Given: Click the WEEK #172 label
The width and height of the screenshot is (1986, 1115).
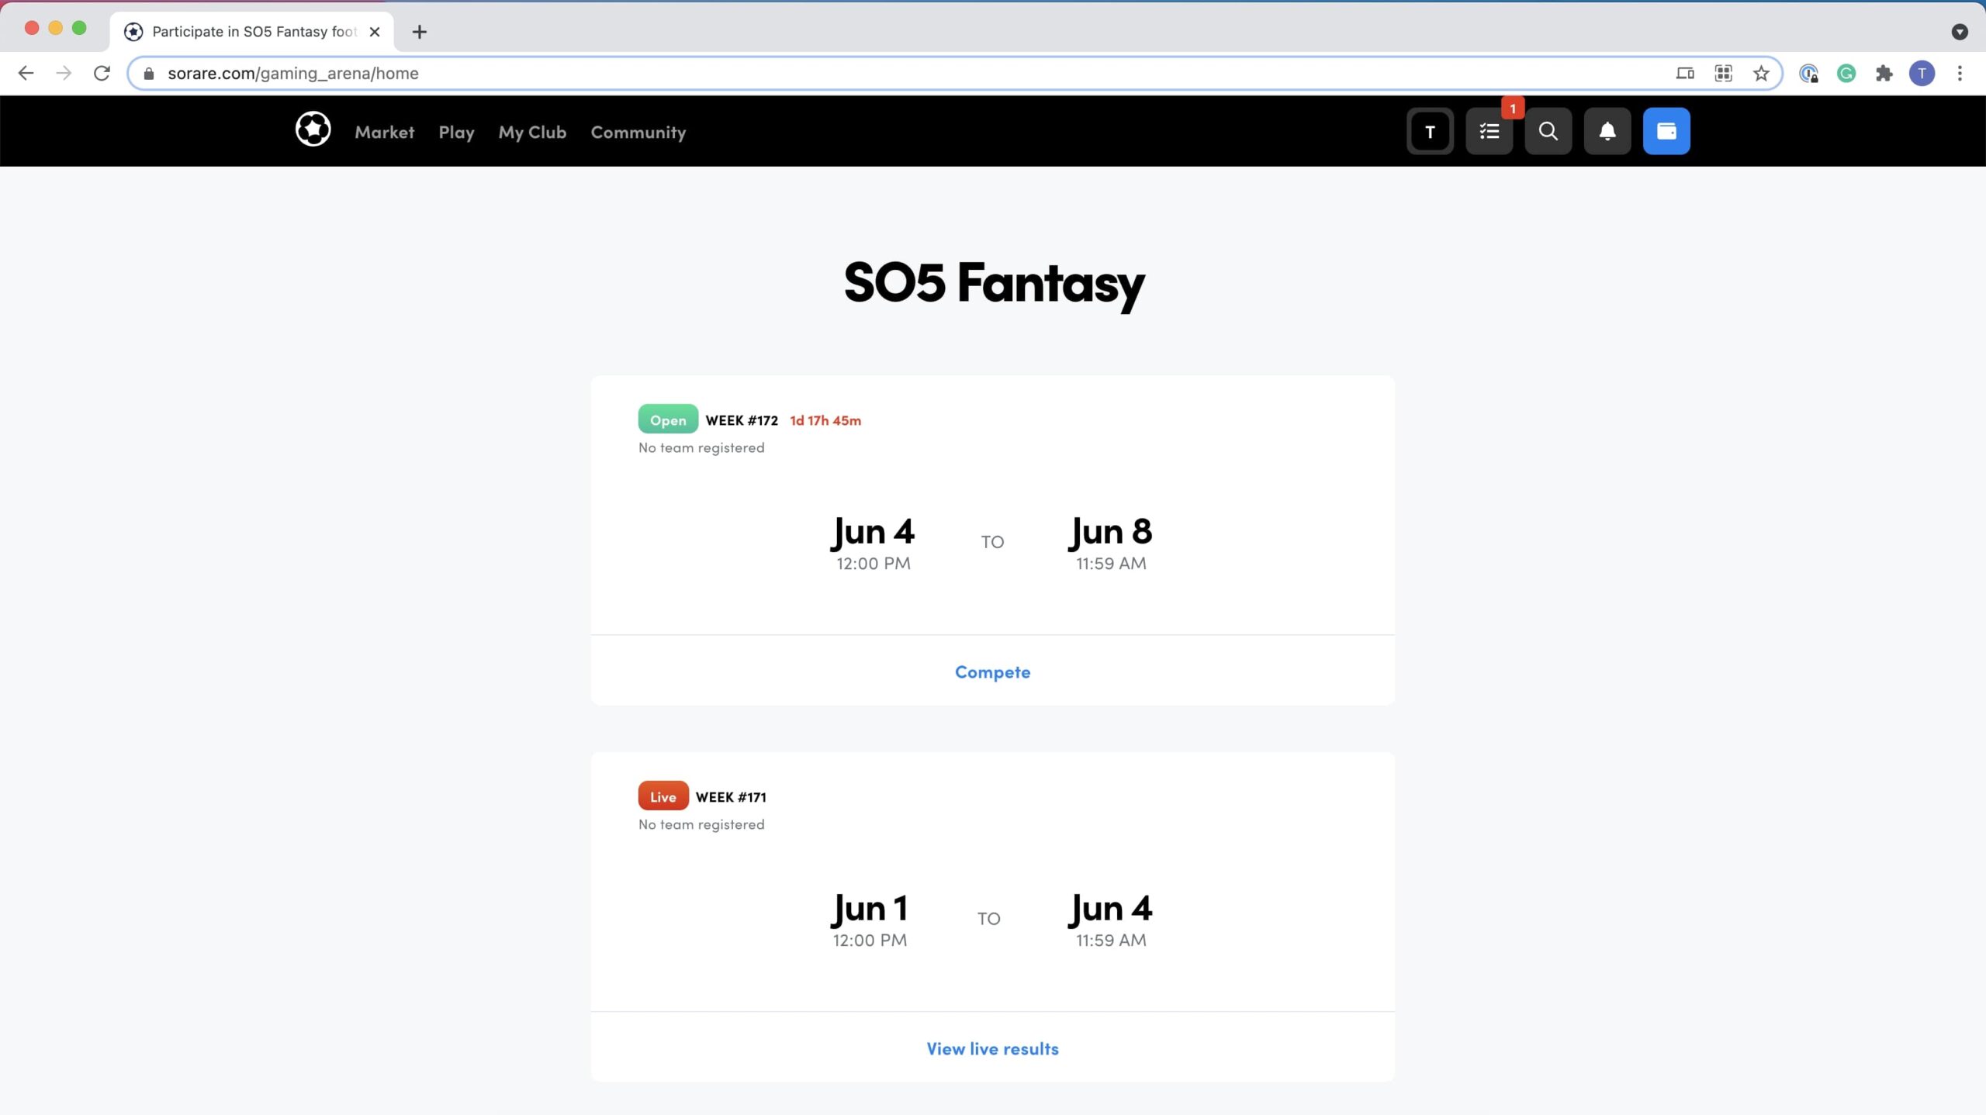Looking at the screenshot, I should tap(742, 420).
